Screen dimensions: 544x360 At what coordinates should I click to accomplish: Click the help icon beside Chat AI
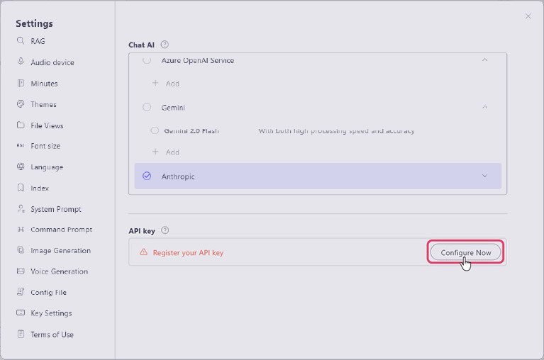coord(165,45)
